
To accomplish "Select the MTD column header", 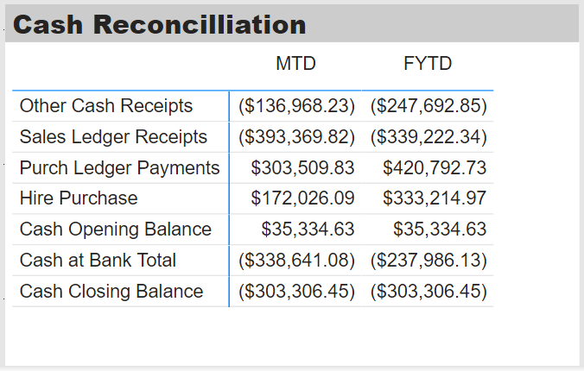I will 295,63.
